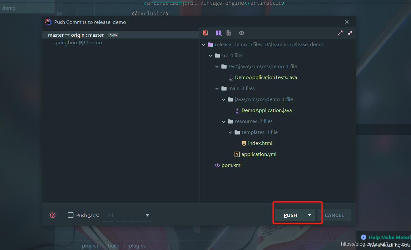Click the Java icon beside DemoApplication.java

[x=237, y=110]
